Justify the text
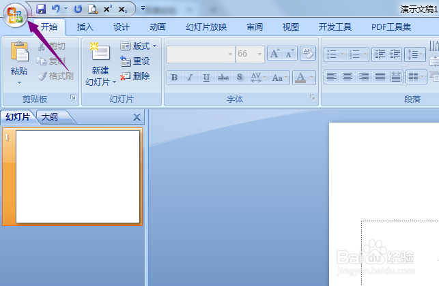The width and height of the screenshot is (439, 286). (x=380, y=76)
